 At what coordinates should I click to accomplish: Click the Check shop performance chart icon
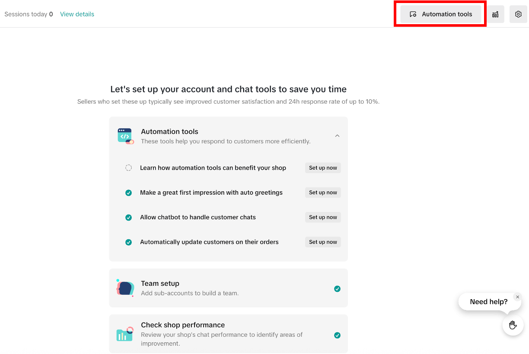125,334
